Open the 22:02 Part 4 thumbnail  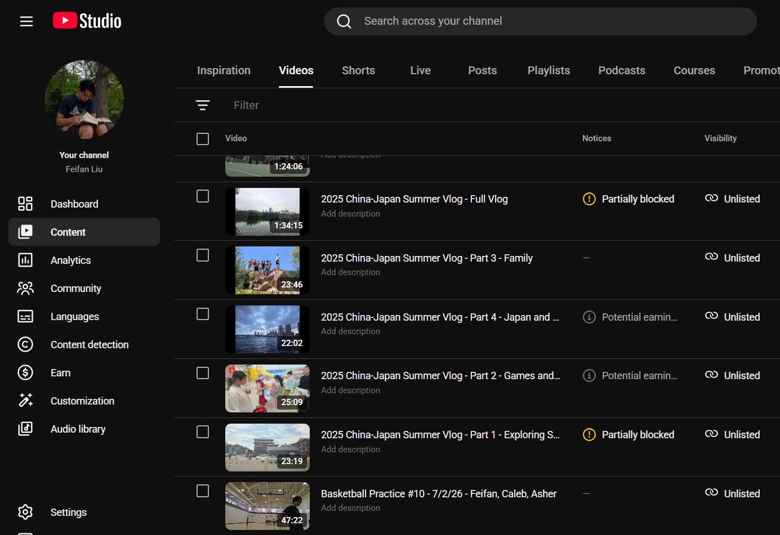268,329
